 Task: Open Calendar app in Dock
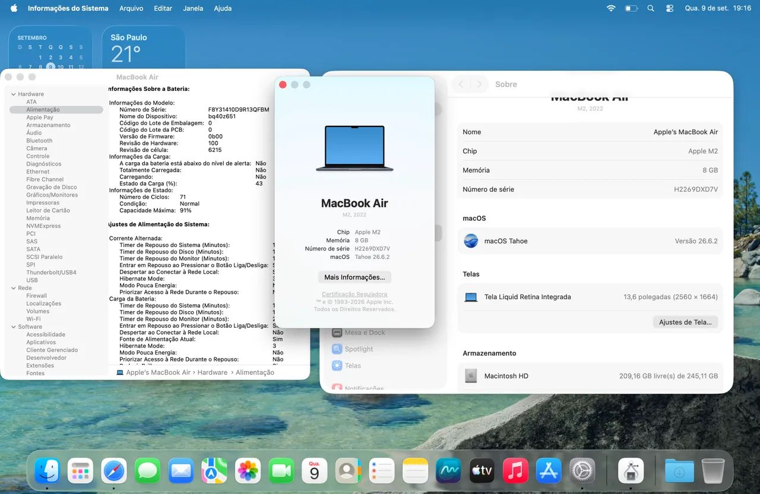click(x=315, y=471)
